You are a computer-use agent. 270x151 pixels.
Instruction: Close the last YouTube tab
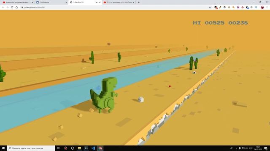(x=133, y=3)
